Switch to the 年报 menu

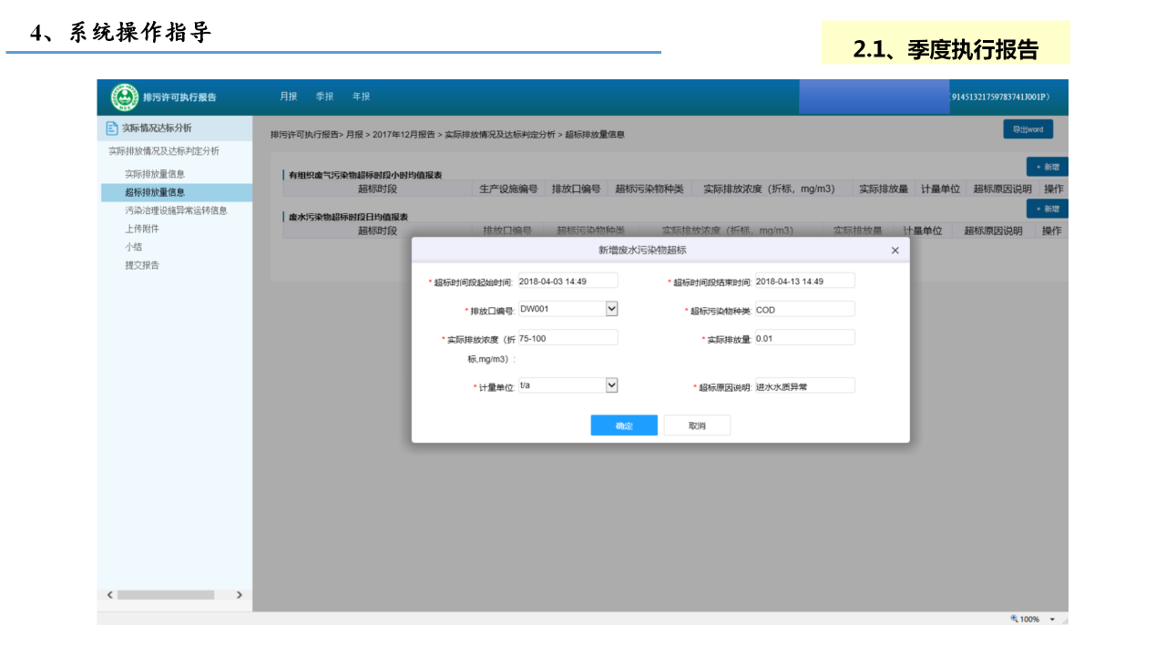click(x=361, y=97)
